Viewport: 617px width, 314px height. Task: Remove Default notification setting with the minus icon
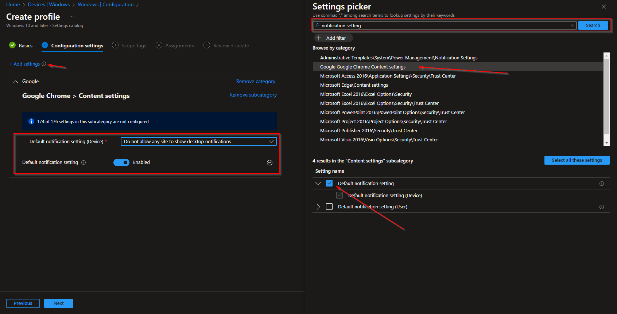click(x=269, y=162)
